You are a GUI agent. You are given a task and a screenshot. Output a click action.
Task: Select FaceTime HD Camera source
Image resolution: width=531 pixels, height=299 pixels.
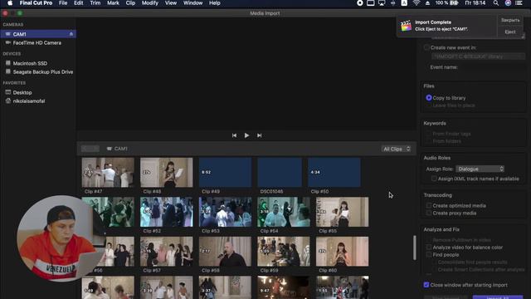click(37, 43)
